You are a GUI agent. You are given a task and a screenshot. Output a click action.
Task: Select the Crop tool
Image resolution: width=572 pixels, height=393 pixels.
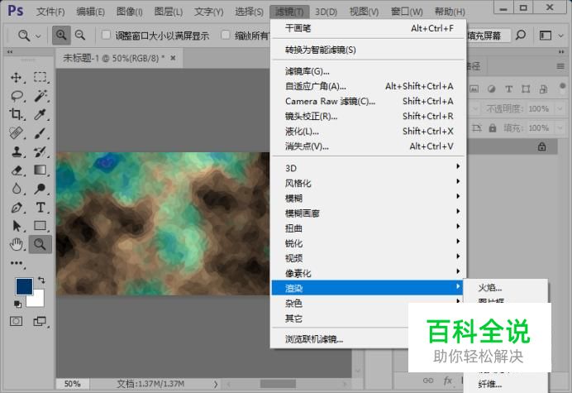click(x=16, y=115)
